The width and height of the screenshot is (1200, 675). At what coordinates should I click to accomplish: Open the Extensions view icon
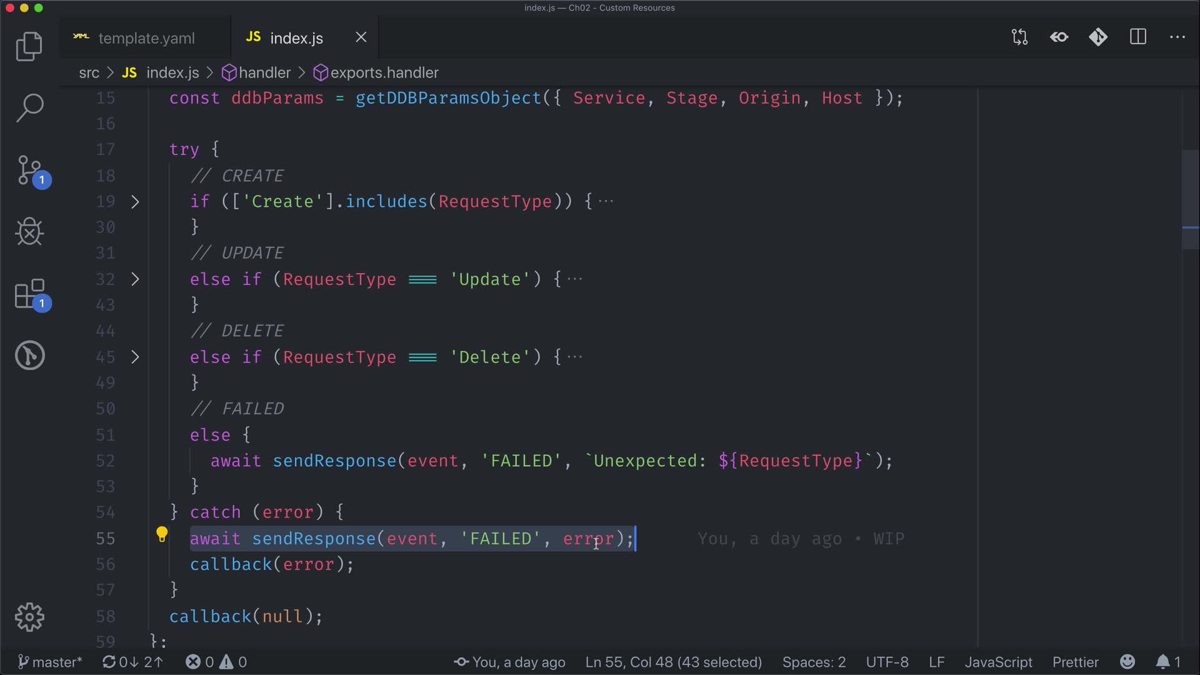(x=29, y=294)
